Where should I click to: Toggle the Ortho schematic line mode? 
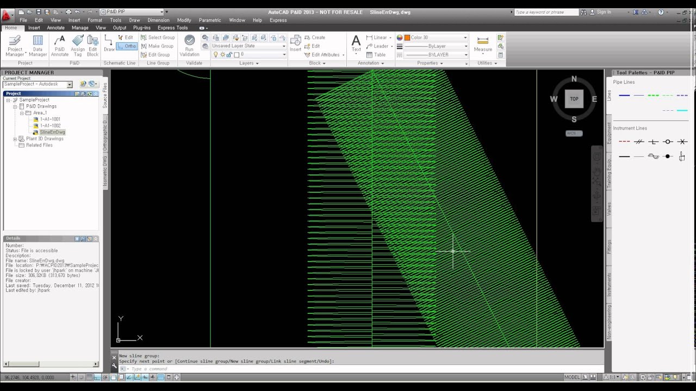coord(127,46)
